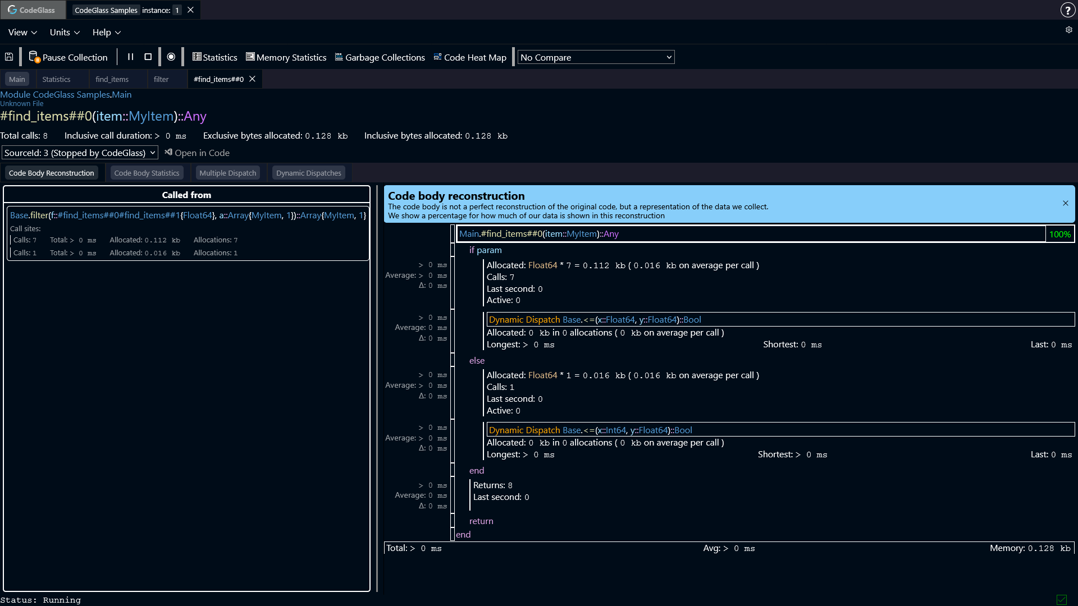Switch to the Dynamic Dispatches tab
The height and width of the screenshot is (606, 1078).
pos(308,172)
